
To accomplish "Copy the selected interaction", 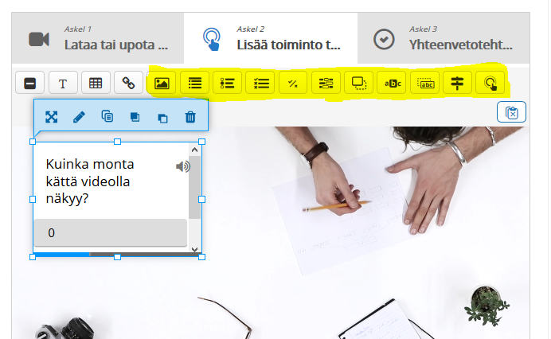I will tap(107, 117).
